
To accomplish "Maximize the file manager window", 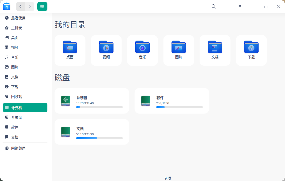I will click(x=266, y=7).
